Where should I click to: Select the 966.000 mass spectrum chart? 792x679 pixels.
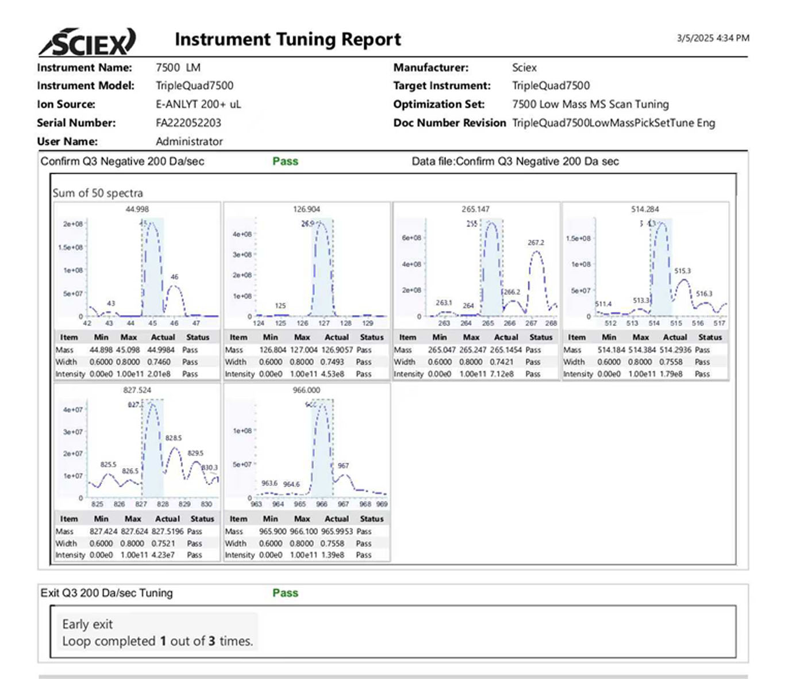(306, 447)
